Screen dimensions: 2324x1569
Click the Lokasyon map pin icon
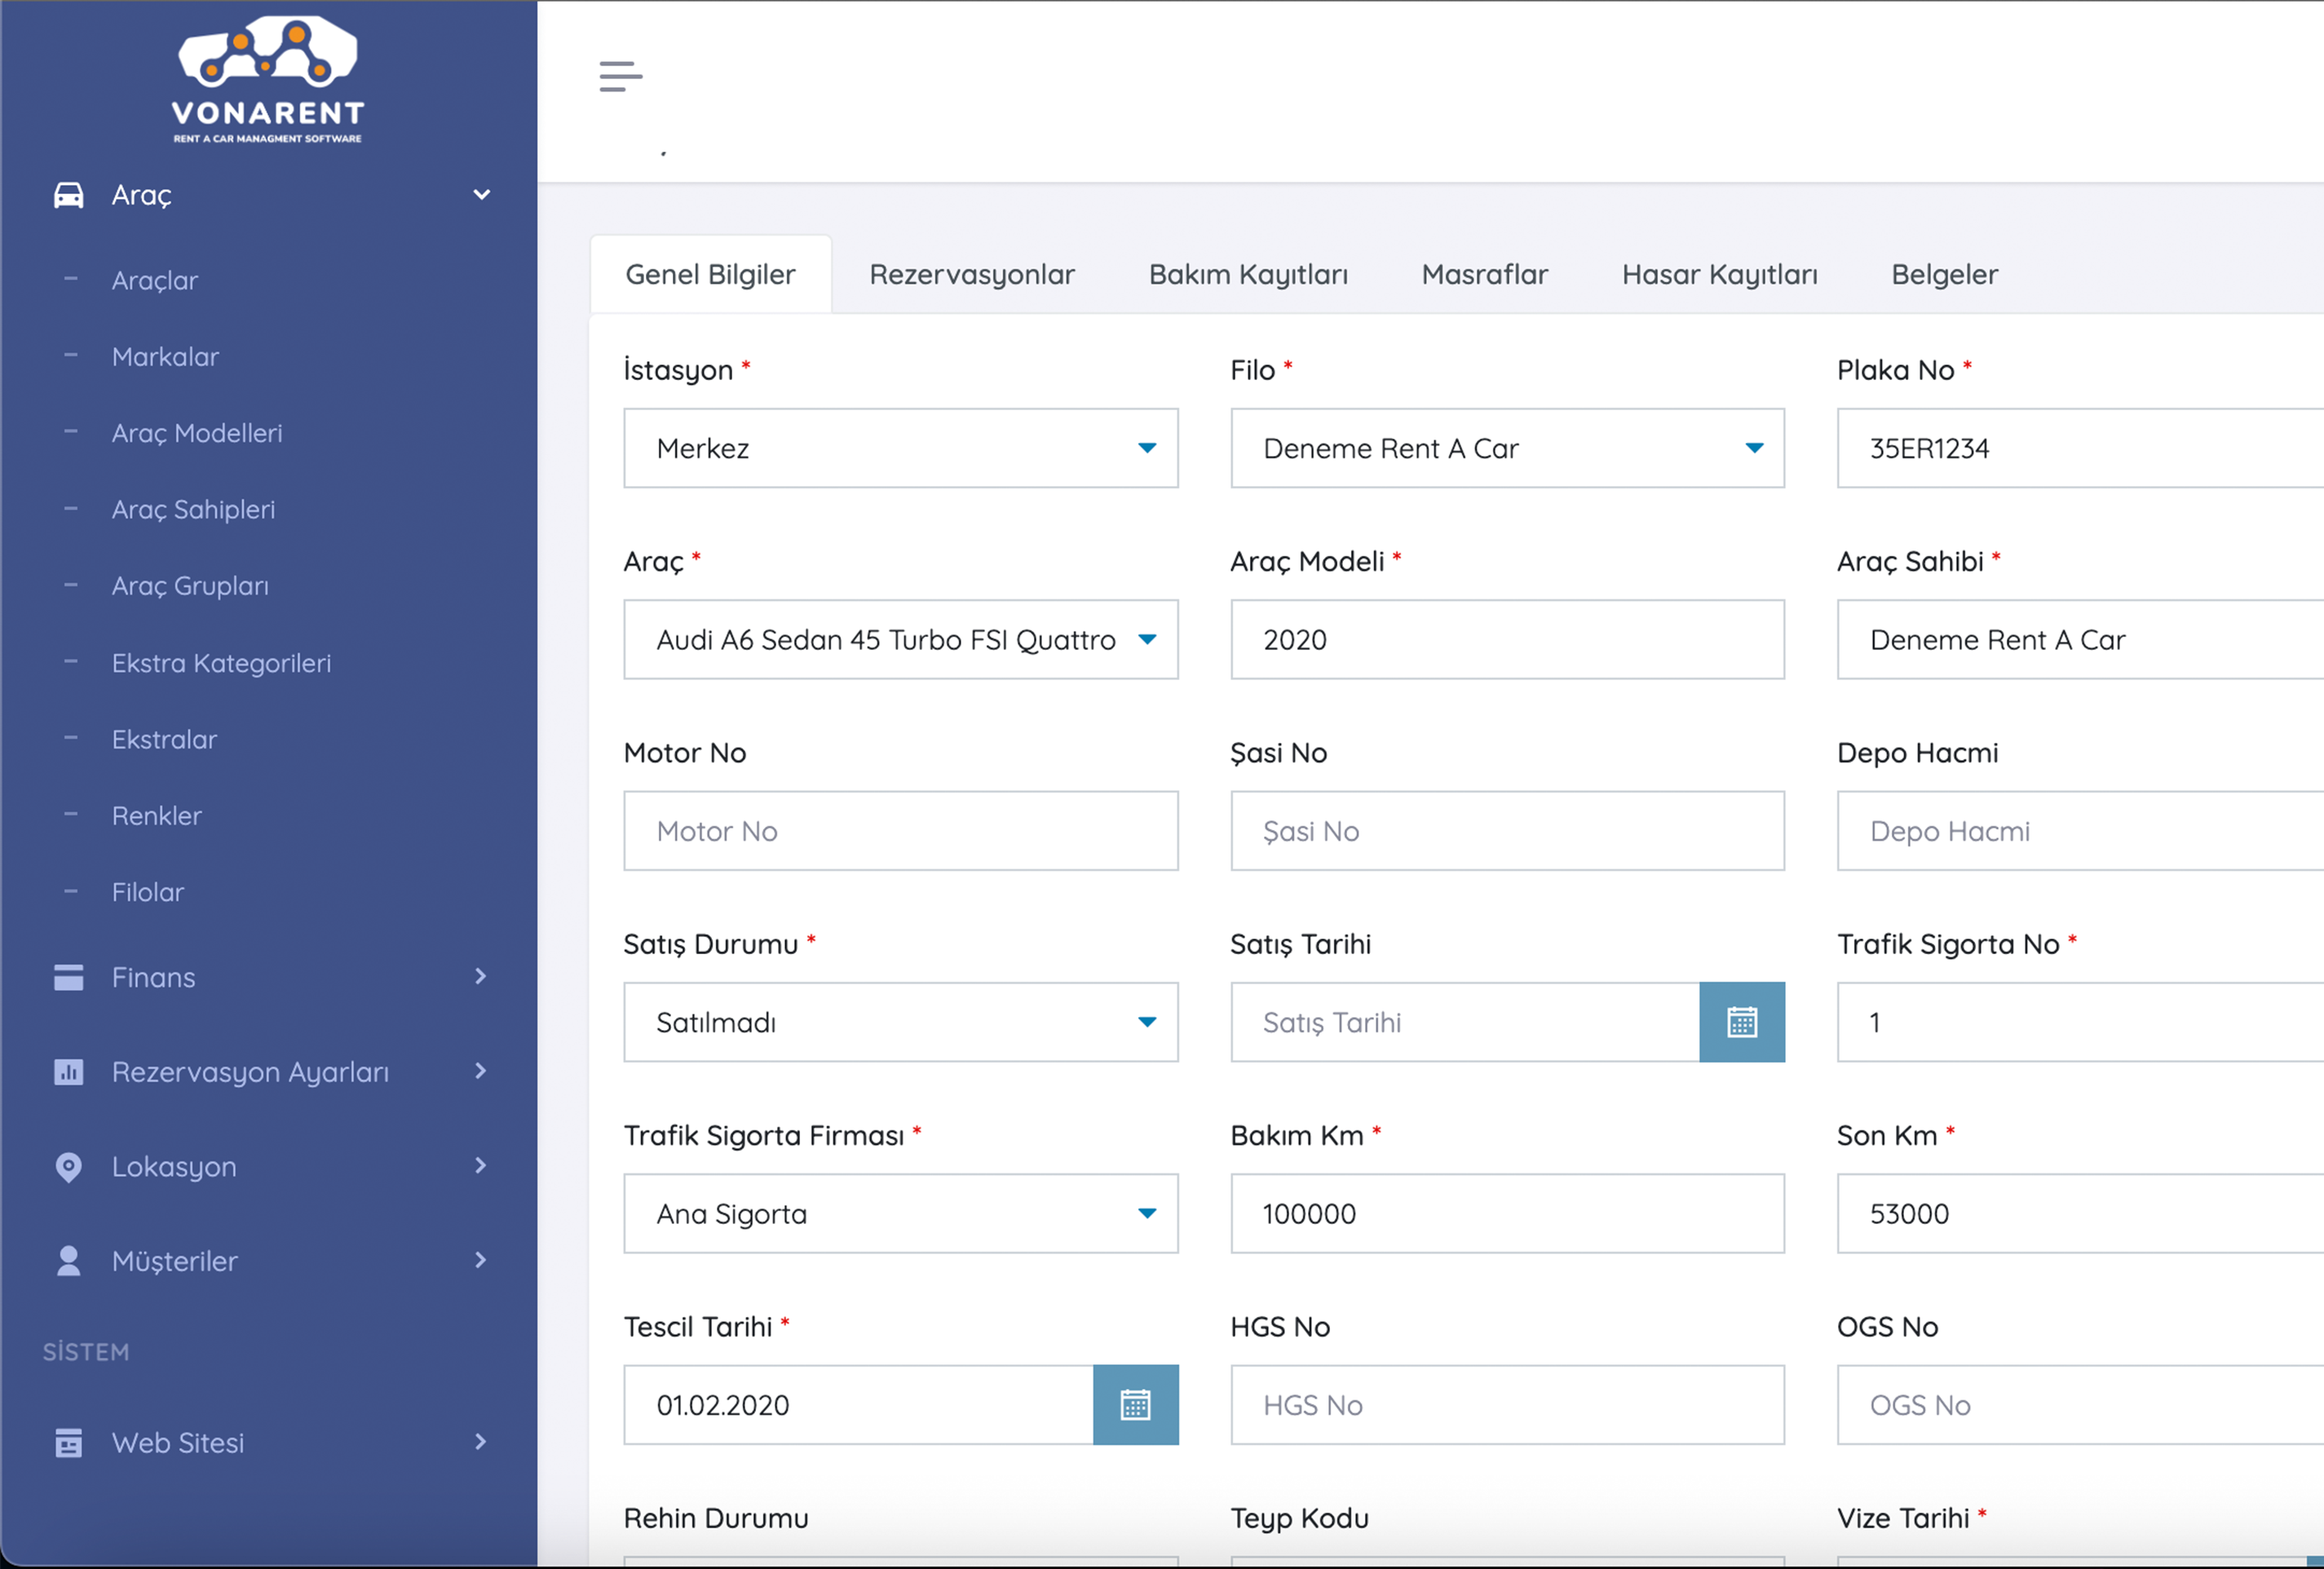click(x=68, y=1167)
